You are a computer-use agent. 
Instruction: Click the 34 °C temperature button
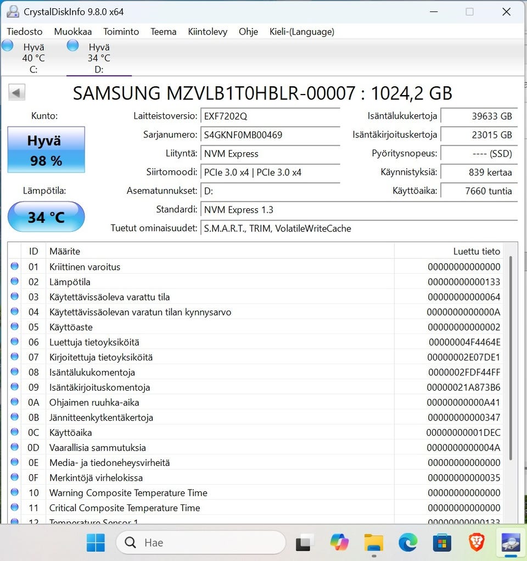pos(46,217)
